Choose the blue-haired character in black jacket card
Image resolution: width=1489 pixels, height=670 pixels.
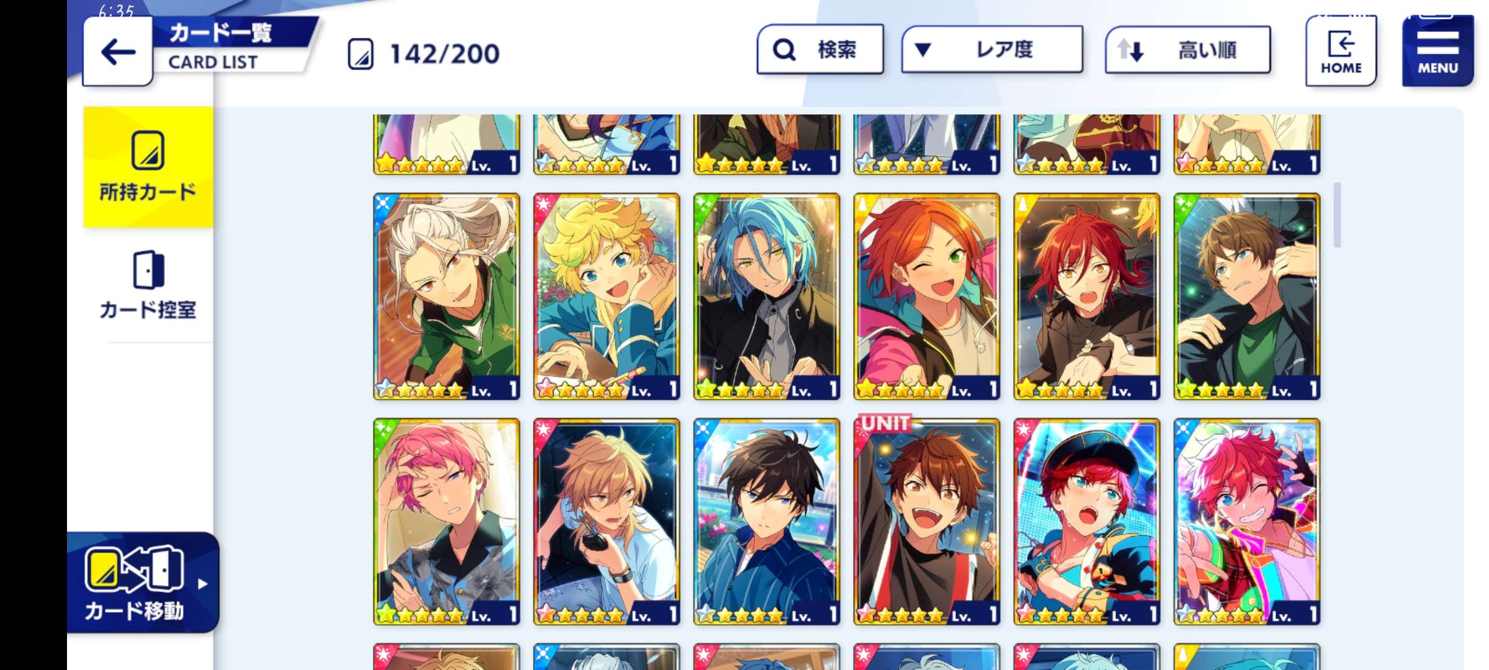click(x=767, y=297)
